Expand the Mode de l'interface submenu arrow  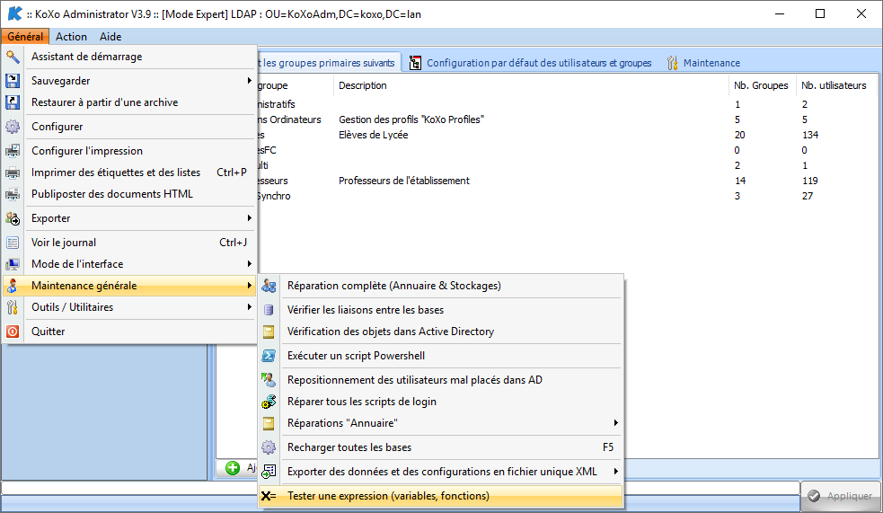[249, 263]
